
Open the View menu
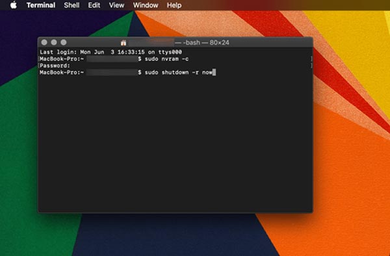click(116, 5)
